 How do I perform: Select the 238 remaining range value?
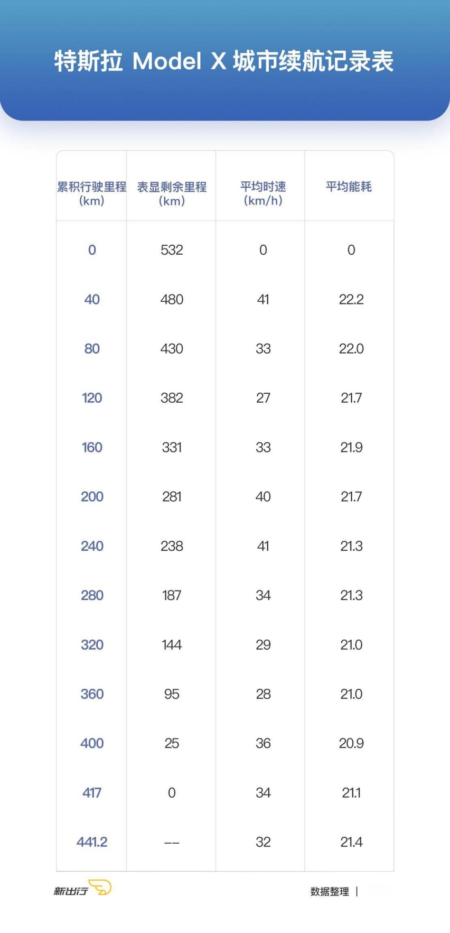(x=172, y=546)
